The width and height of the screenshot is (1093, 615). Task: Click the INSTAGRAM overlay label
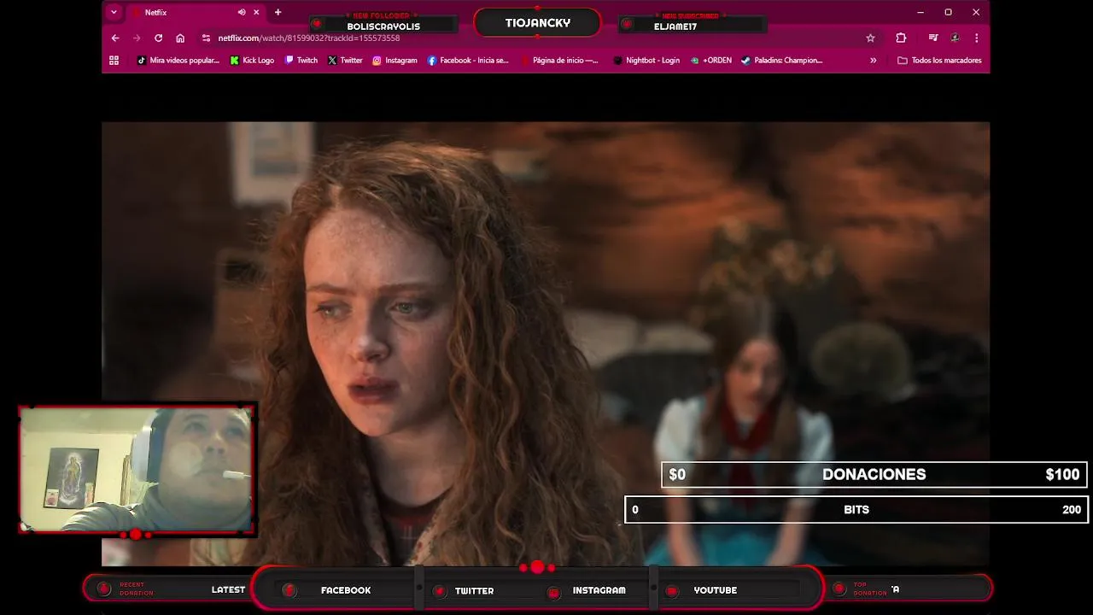(x=599, y=590)
